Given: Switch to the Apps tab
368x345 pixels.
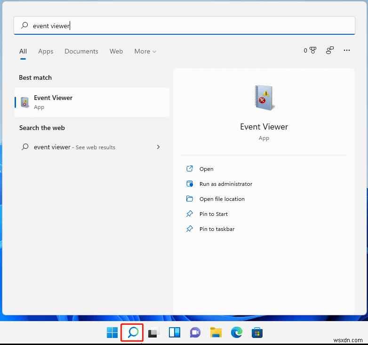Looking at the screenshot, I should coord(46,51).
